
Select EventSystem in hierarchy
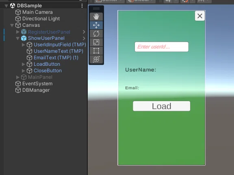pyautogui.click(x=37, y=84)
